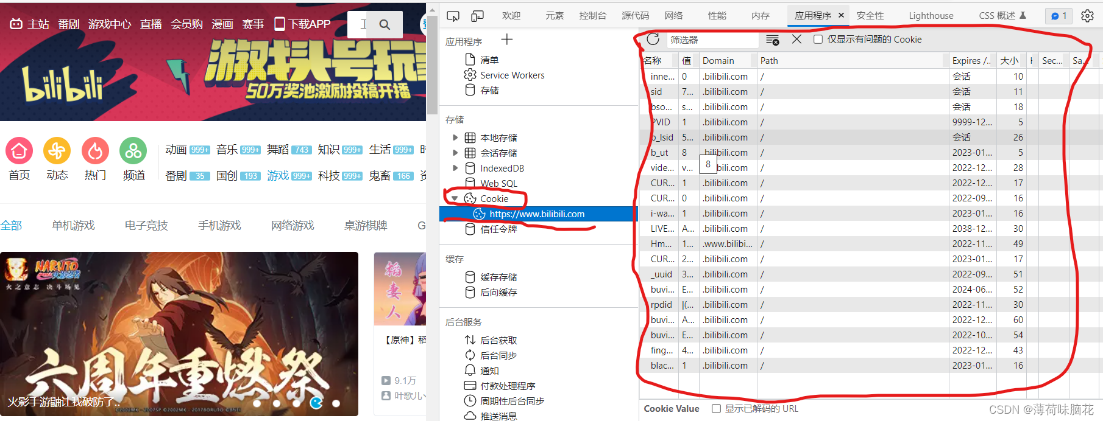Switch to 源代码 tab
The width and height of the screenshot is (1103, 421).
pyautogui.click(x=635, y=16)
